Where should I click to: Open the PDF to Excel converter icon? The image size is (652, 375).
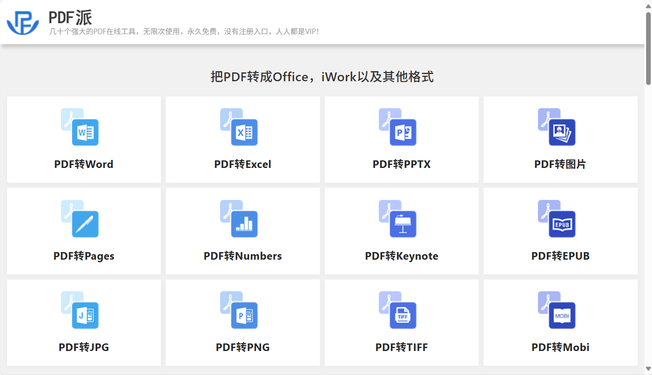[239, 127]
